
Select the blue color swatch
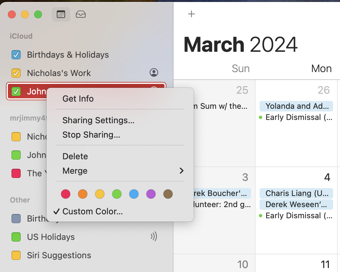tap(134, 194)
